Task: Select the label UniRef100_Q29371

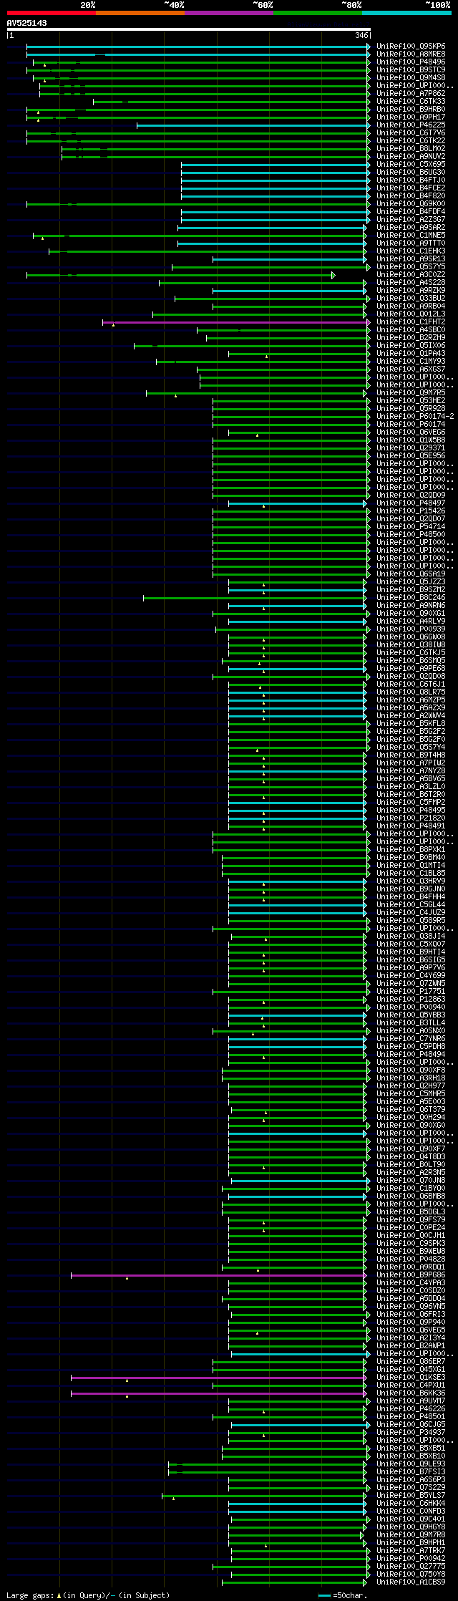Action: pyautogui.click(x=411, y=448)
